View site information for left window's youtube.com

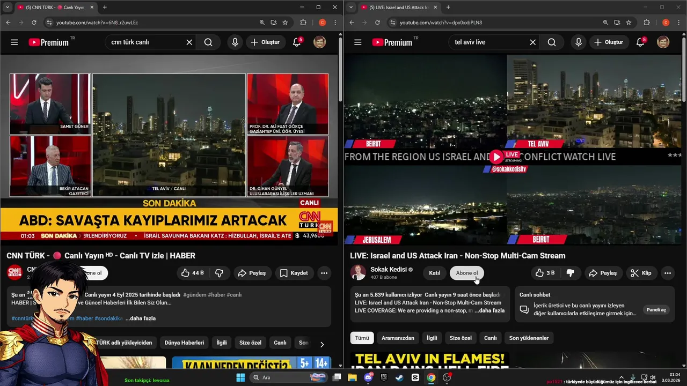tap(49, 23)
